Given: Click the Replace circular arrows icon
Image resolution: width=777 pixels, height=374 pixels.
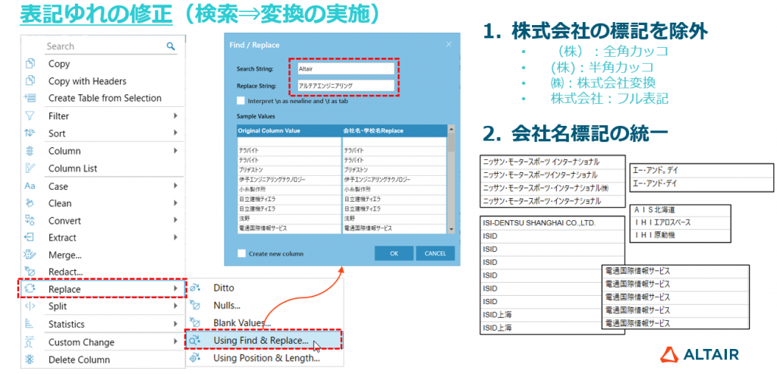Looking at the screenshot, I should 30,289.
